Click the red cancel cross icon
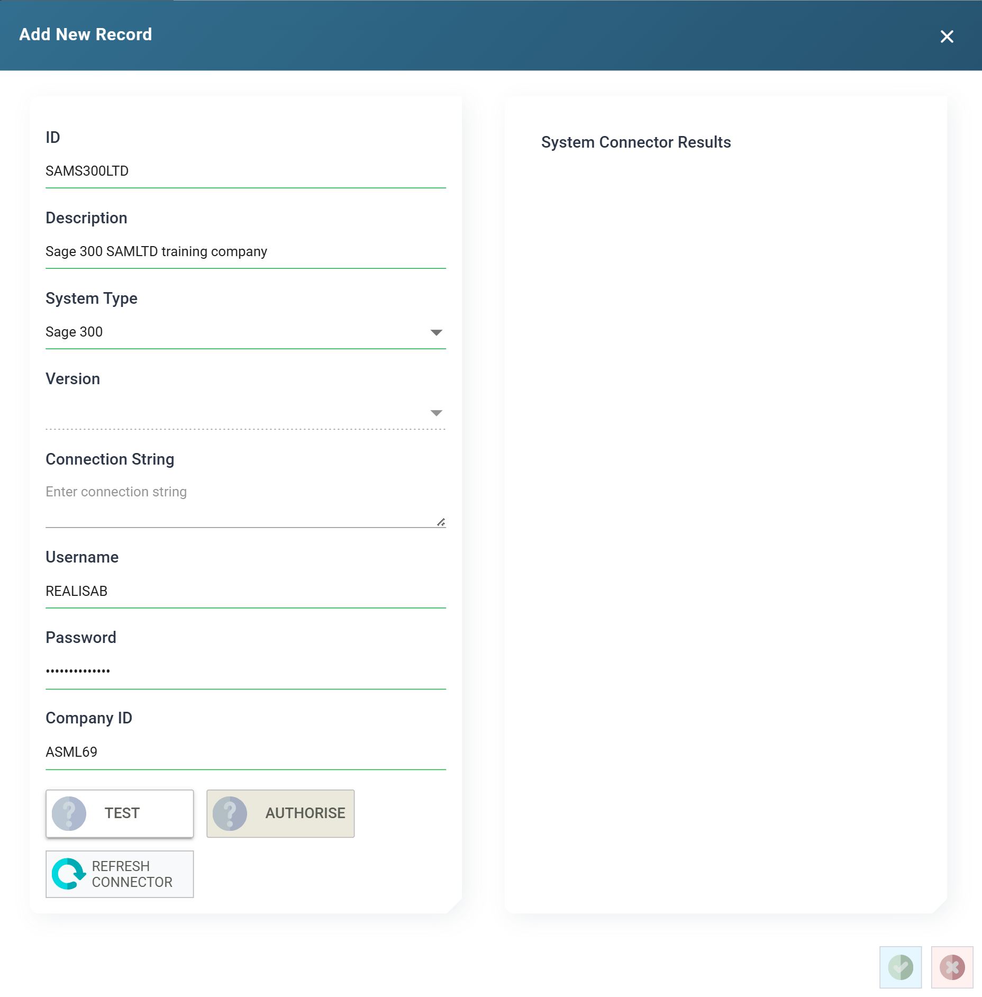The image size is (982, 997). point(952,967)
